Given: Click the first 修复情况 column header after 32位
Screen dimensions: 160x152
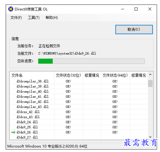Looking at the screenshot, I should pyautogui.click(x=92, y=75).
